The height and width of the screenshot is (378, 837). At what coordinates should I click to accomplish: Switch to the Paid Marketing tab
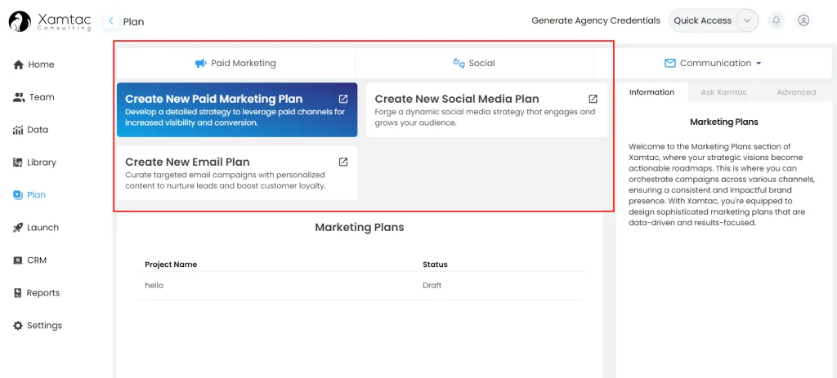point(235,63)
